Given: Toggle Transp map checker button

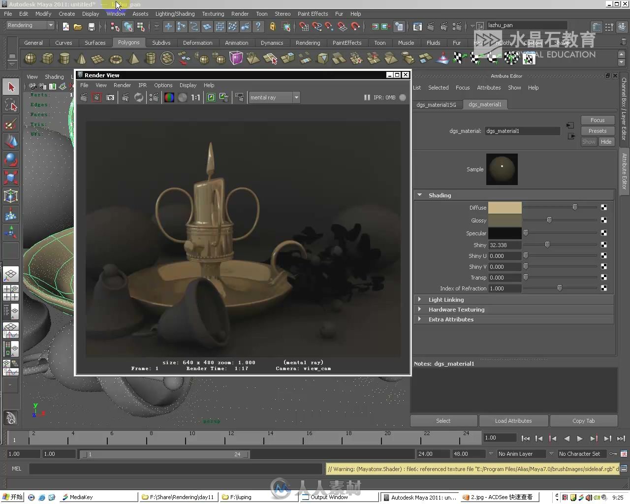Looking at the screenshot, I should 604,277.
